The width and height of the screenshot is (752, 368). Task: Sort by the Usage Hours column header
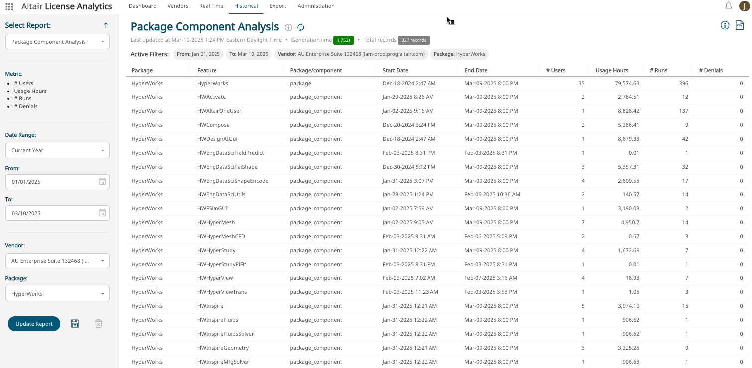pos(612,70)
